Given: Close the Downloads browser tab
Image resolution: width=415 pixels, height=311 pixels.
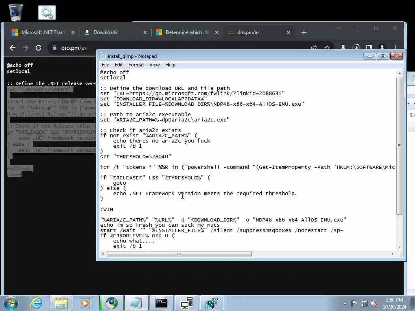Looking at the screenshot, I should click(145, 32).
